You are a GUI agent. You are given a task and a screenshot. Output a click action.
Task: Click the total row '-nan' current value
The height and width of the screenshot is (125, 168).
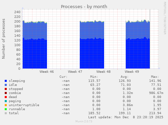[66, 113]
